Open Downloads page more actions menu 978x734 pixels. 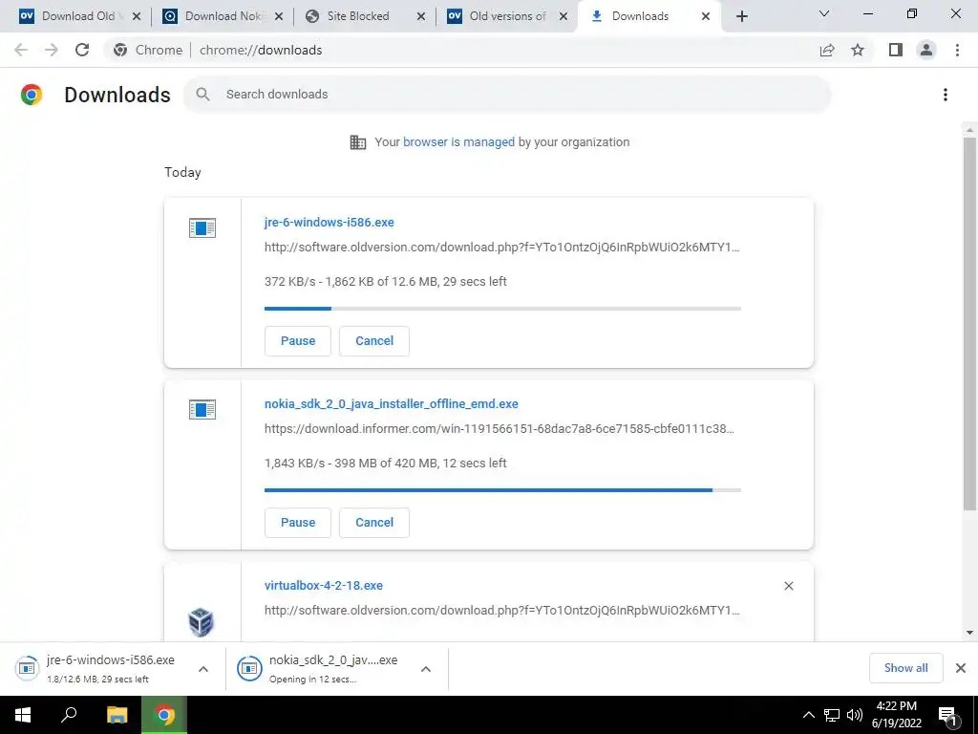[x=946, y=95]
